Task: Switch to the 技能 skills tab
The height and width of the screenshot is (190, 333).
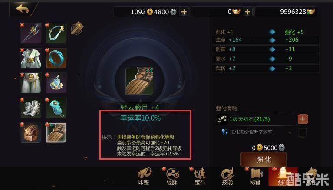Action: (227, 177)
